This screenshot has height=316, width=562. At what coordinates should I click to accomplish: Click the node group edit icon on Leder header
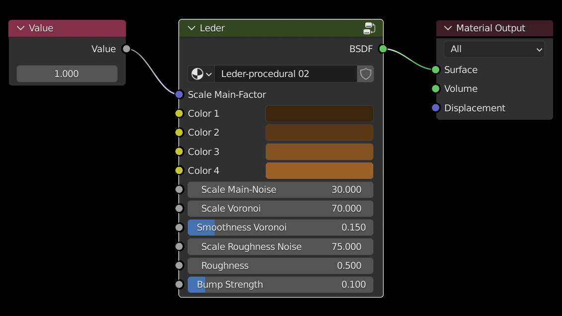point(369,28)
